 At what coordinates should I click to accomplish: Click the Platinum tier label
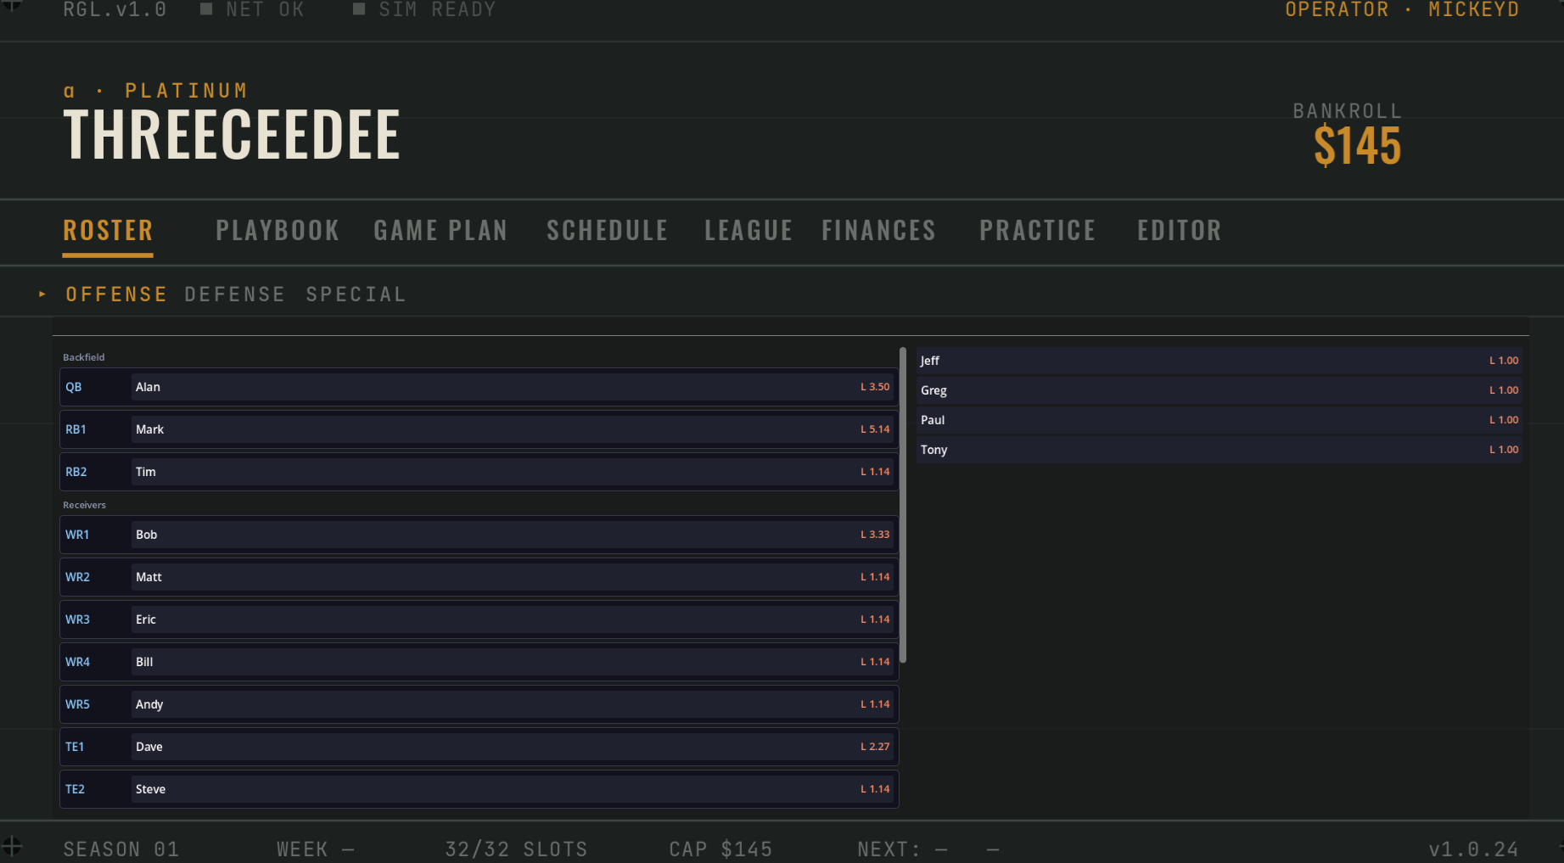click(x=186, y=91)
